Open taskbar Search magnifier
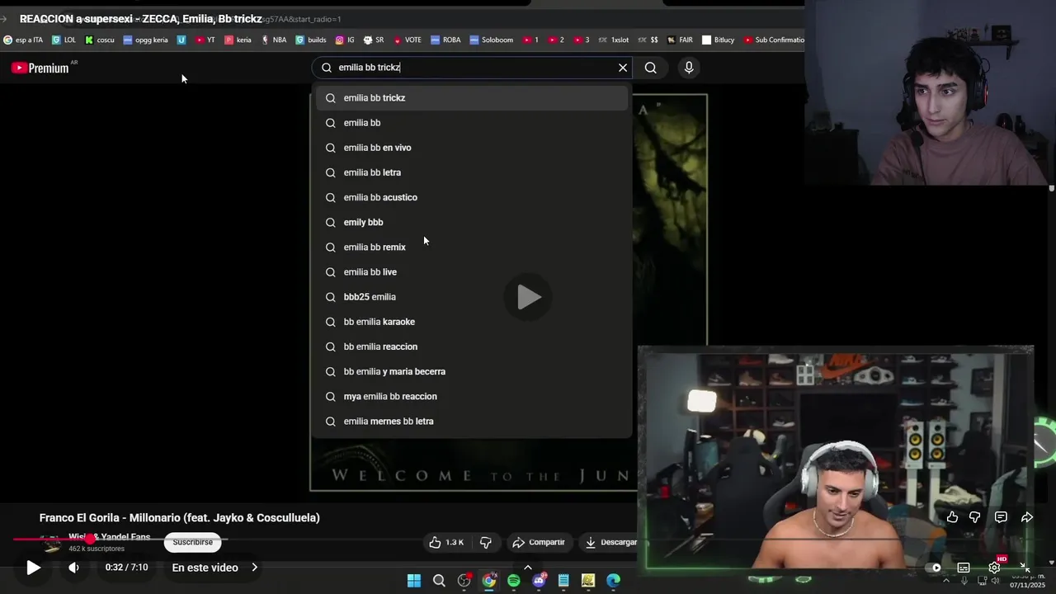The height and width of the screenshot is (594, 1056). [x=439, y=581]
